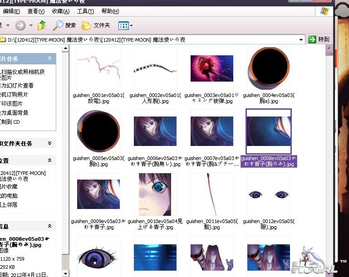
Task: Collapse the other places (位置) panel
Action: click(x=49, y=160)
